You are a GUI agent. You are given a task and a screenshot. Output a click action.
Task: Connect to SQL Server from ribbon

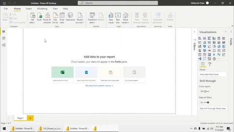pos(55,18)
